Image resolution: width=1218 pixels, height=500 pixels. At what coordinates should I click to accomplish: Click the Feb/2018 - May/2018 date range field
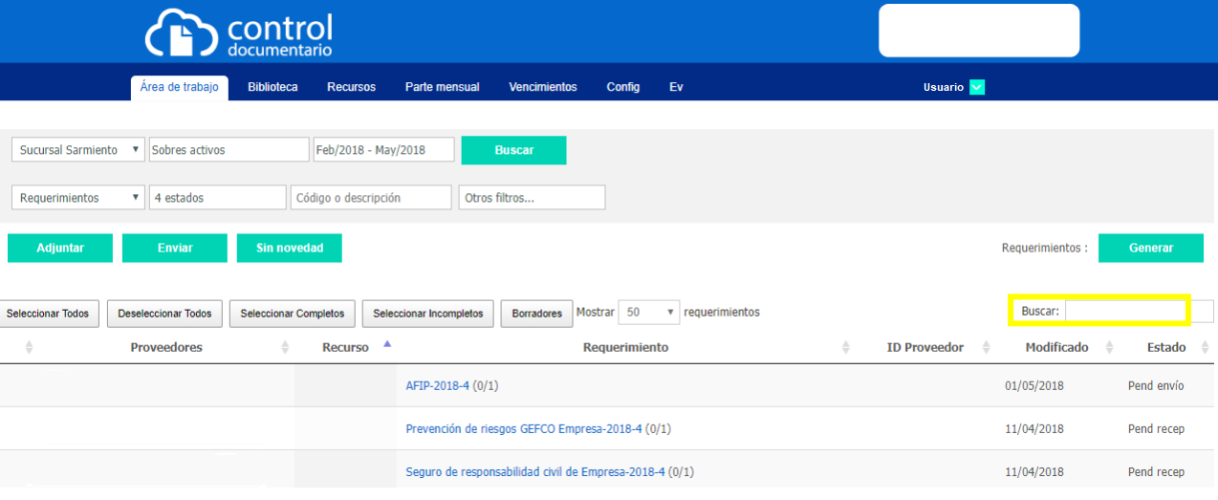(383, 150)
